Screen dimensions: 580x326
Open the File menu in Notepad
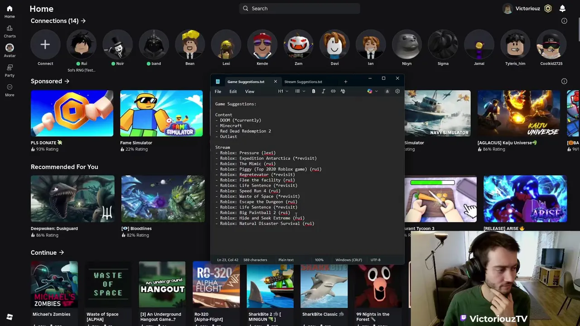coord(218,91)
